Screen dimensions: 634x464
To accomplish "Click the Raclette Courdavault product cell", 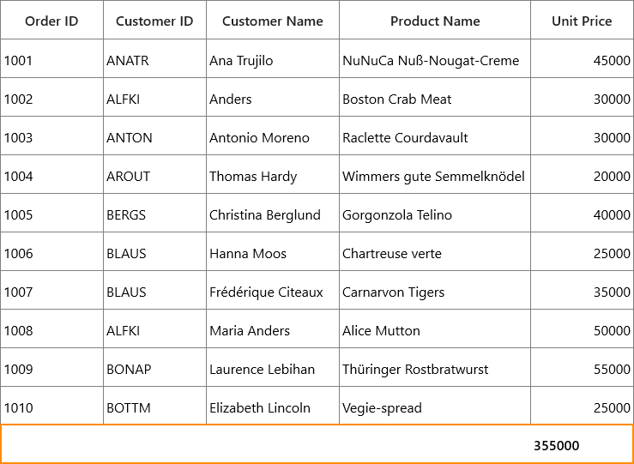I will (435, 136).
